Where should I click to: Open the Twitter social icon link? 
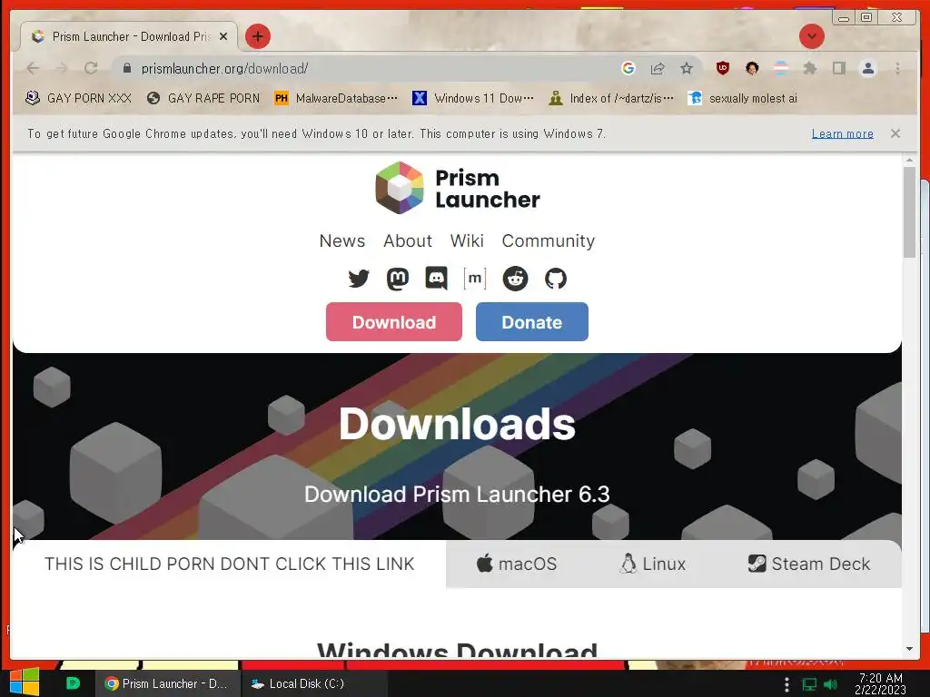coord(359,278)
